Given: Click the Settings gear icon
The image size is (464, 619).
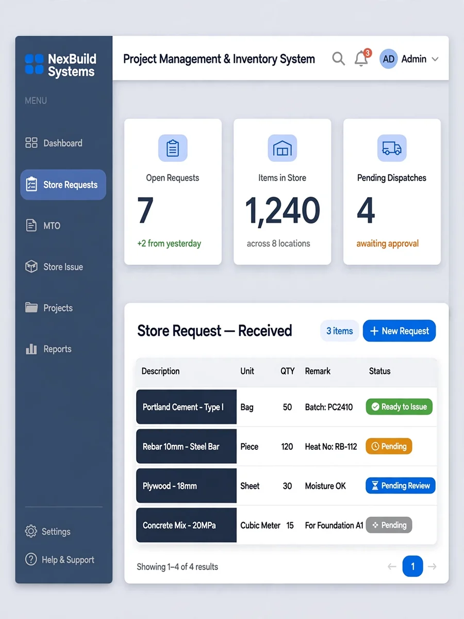Looking at the screenshot, I should tap(31, 531).
